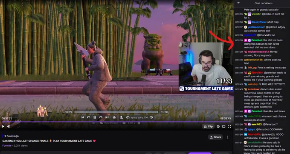
Task: Click the red badge beside michaelrosales13
Action: [246, 52]
